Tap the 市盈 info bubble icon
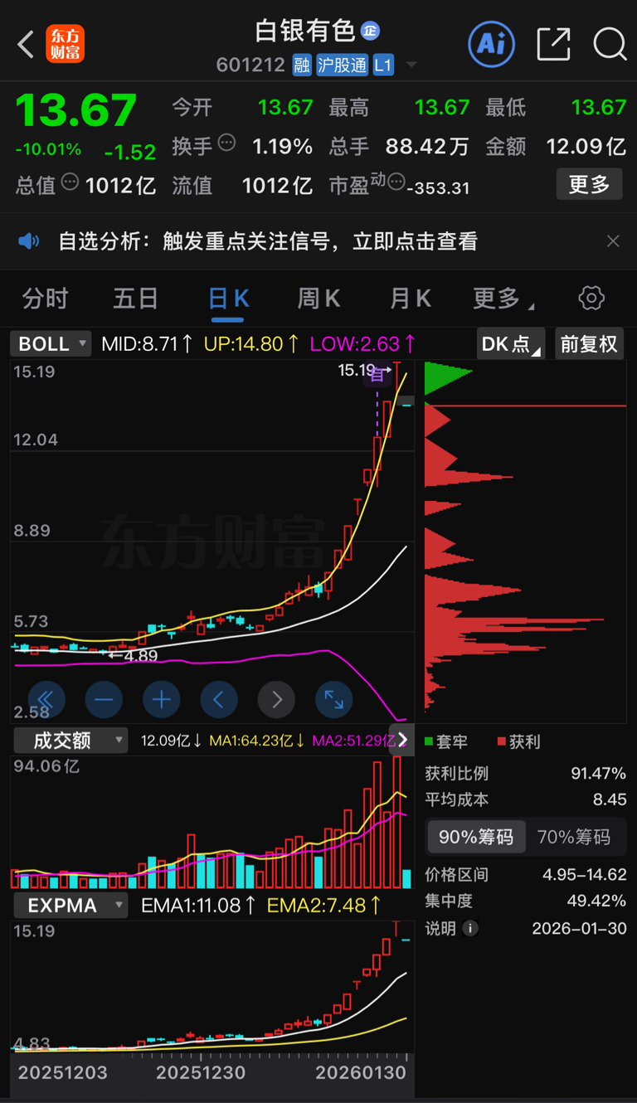Screen dimensions: 637x1103 (x=397, y=182)
